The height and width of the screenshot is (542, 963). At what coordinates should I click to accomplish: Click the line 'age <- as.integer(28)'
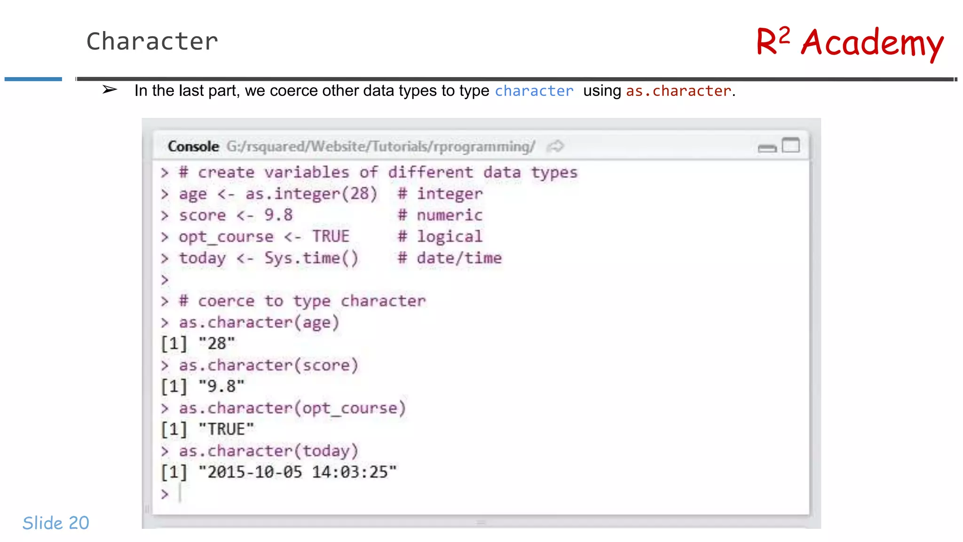tap(278, 194)
